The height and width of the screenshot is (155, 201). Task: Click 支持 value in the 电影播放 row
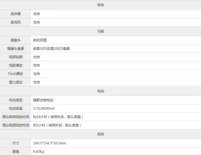36,65
